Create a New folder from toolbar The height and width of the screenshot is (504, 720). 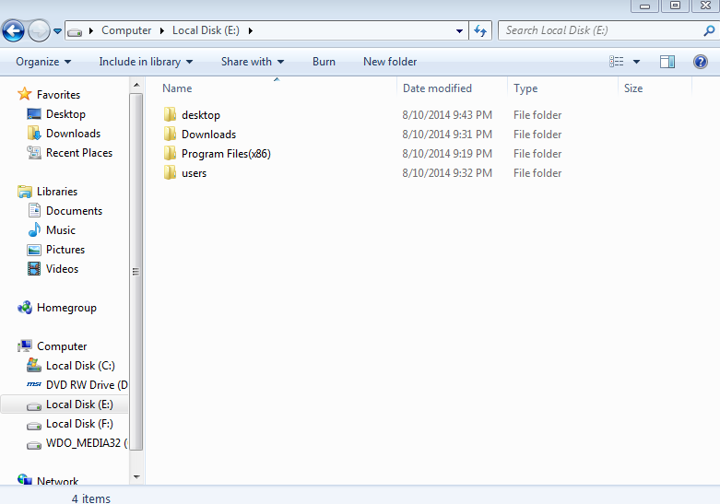[390, 62]
